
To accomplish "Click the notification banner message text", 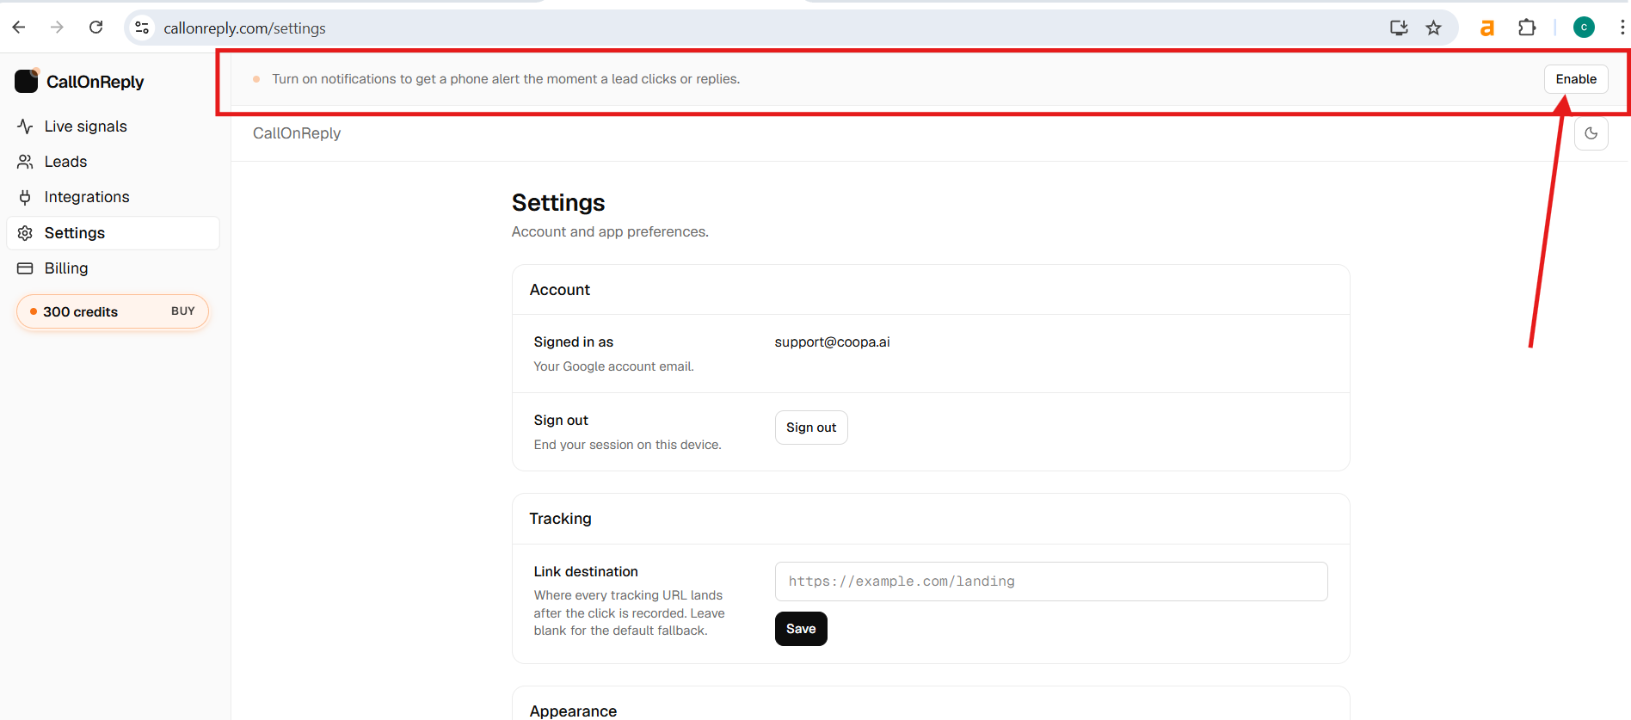I will coord(506,79).
